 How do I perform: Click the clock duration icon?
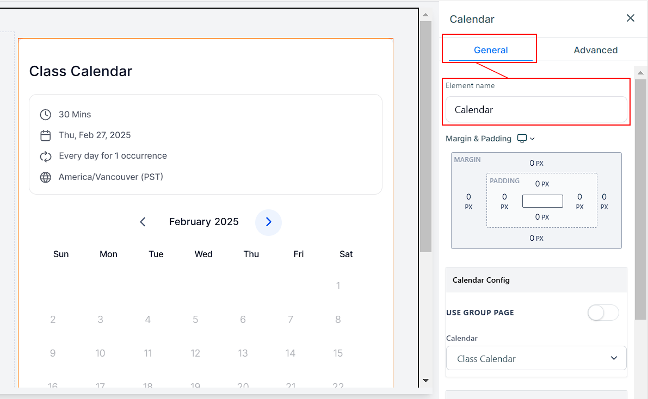click(46, 115)
